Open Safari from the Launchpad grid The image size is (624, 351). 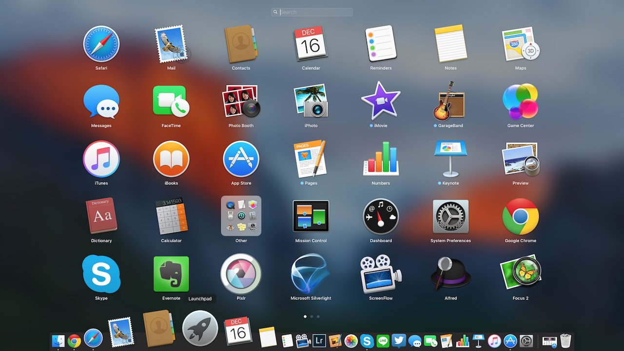[101, 44]
